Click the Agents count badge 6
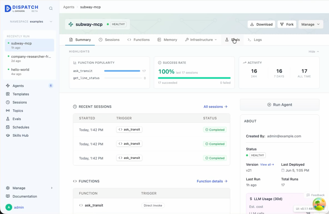The image size is (329, 214). click(x=51, y=85)
